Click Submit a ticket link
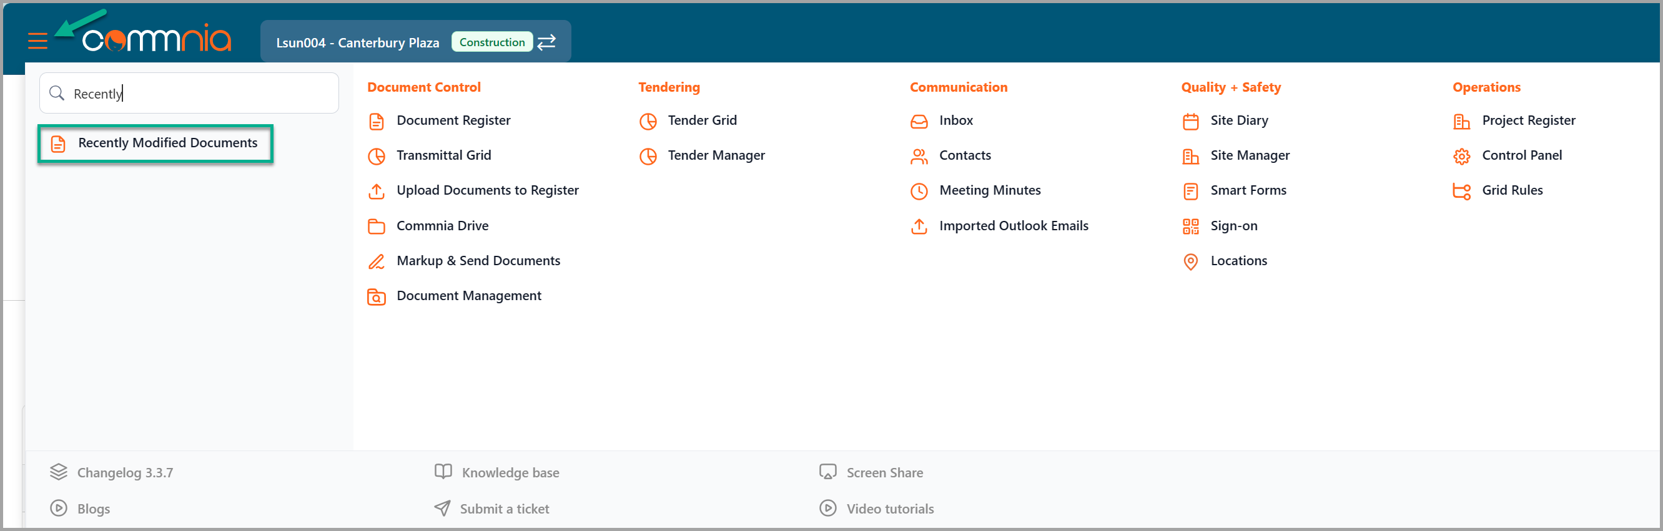The image size is (1663, 531). 504,509
